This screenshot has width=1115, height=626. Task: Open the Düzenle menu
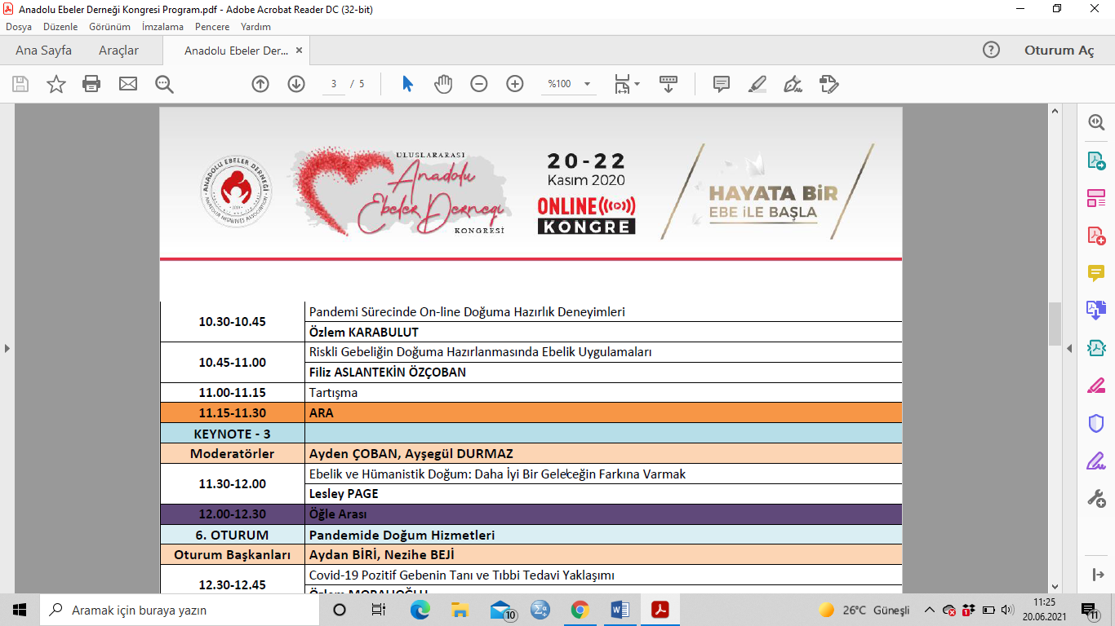pyautogui.click(x=60, y=27)
